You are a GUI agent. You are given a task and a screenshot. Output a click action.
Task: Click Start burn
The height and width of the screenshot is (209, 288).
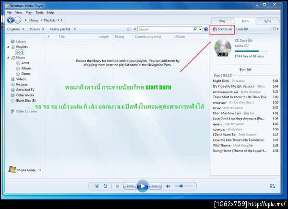[x=222, y=29]
